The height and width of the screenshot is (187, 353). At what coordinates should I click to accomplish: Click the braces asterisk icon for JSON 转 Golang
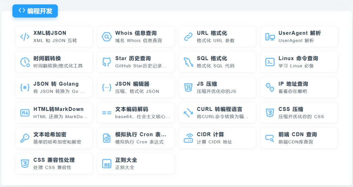(x=25, y=87)
